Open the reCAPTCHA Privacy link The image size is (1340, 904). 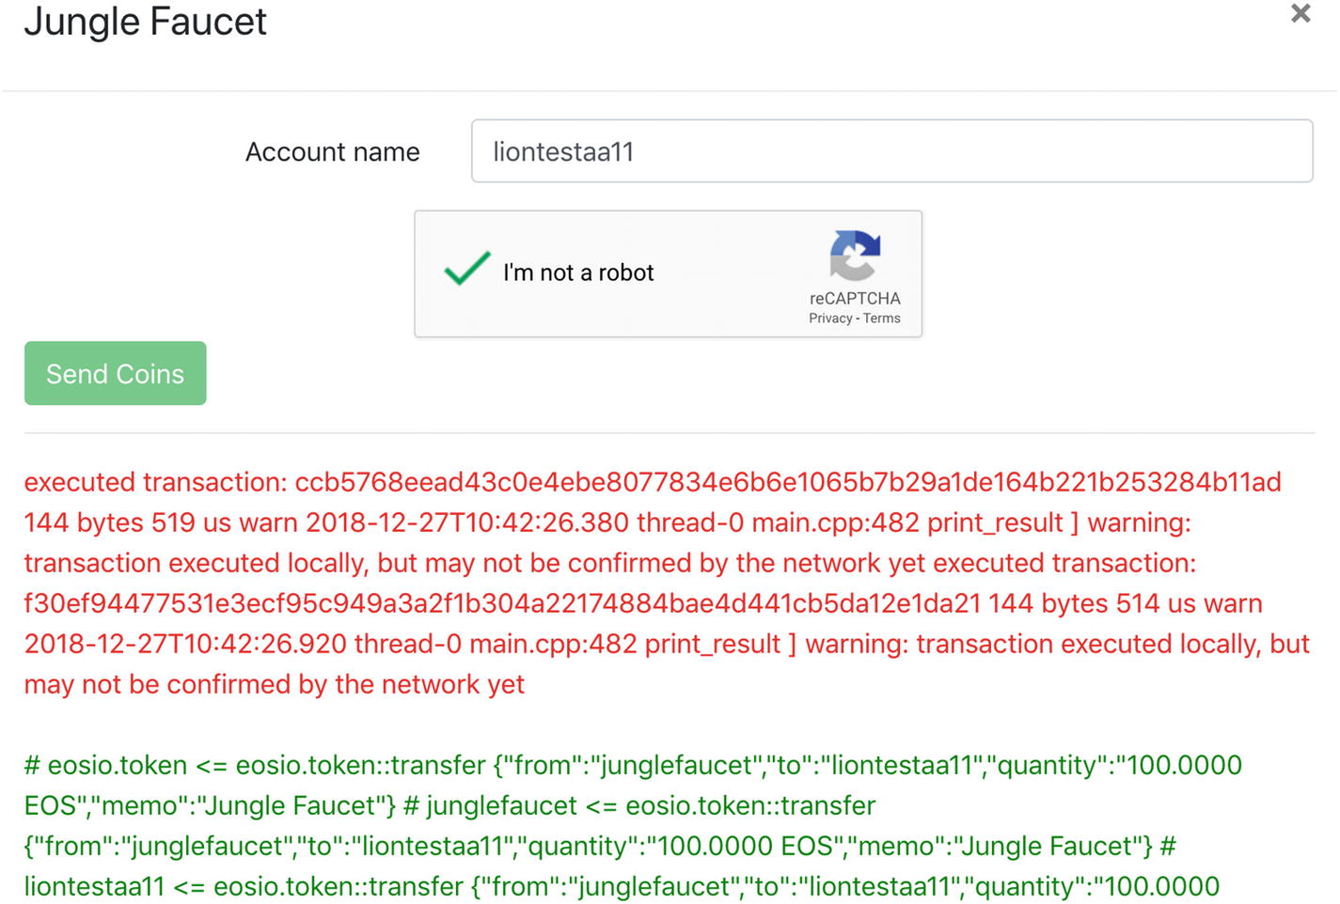coord(830,319)
